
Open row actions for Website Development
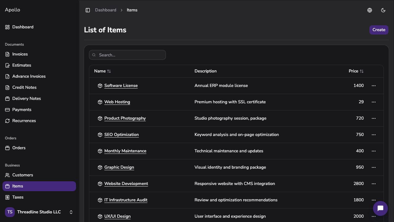pyautogui.click(x=374, y=184)
